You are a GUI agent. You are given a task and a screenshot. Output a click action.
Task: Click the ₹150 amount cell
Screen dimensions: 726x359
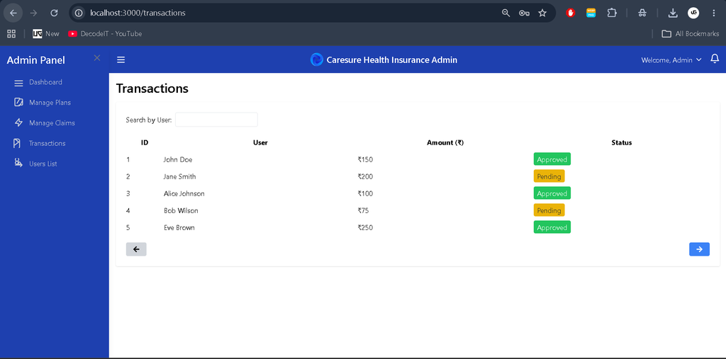(x=365, y=159)
